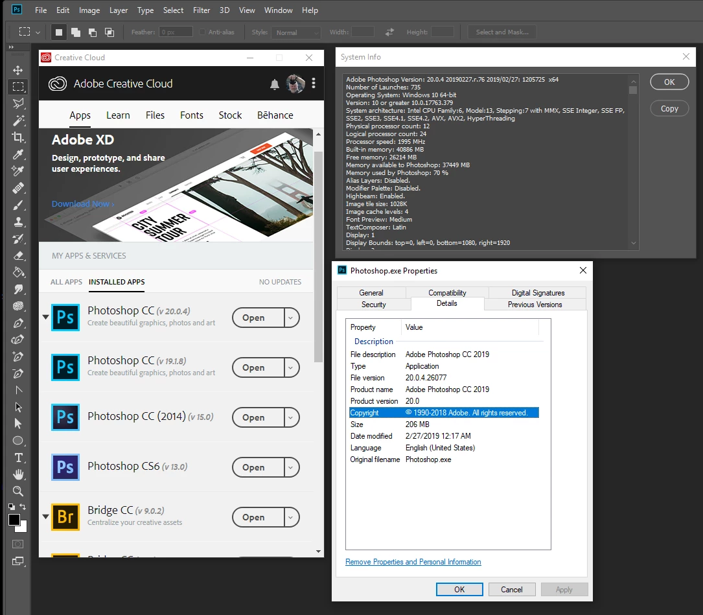This screenshot has height=615, width=703.
Task: Open the Digital Signatures tab
Action: [x=538, y=292]
